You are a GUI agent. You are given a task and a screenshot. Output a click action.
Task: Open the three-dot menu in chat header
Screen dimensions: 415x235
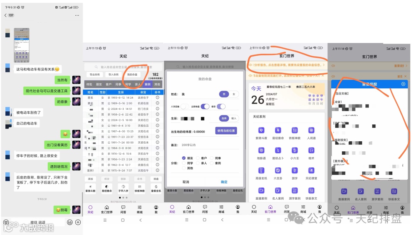point(77,15)
